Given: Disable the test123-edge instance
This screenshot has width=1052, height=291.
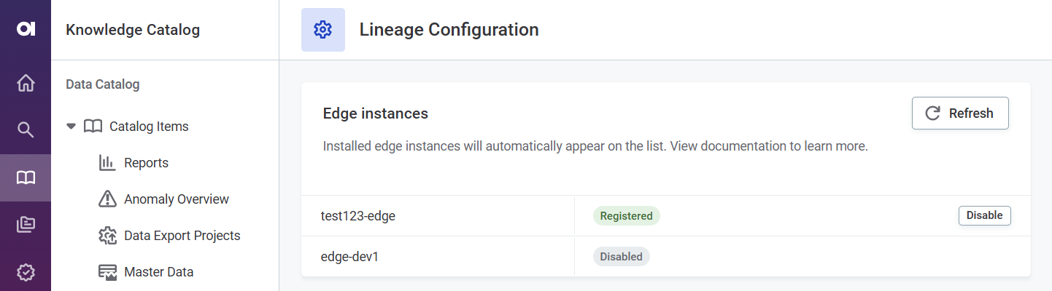Looking at the screenshot, I should pyautogui.click(x=984, y=215).
